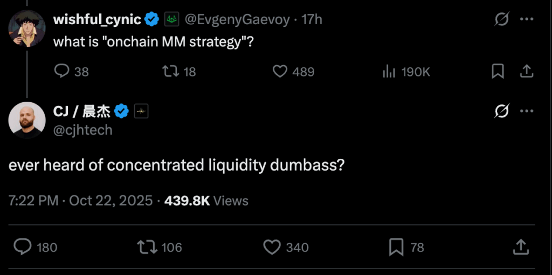Bookmark wishful_cynic's tweet

498,72
